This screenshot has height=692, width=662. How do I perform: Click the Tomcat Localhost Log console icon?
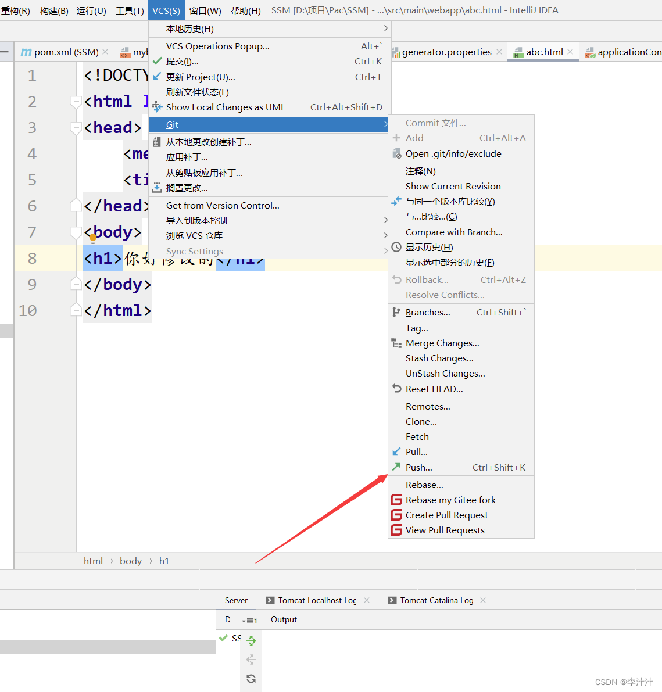click(x=270, y=600)
